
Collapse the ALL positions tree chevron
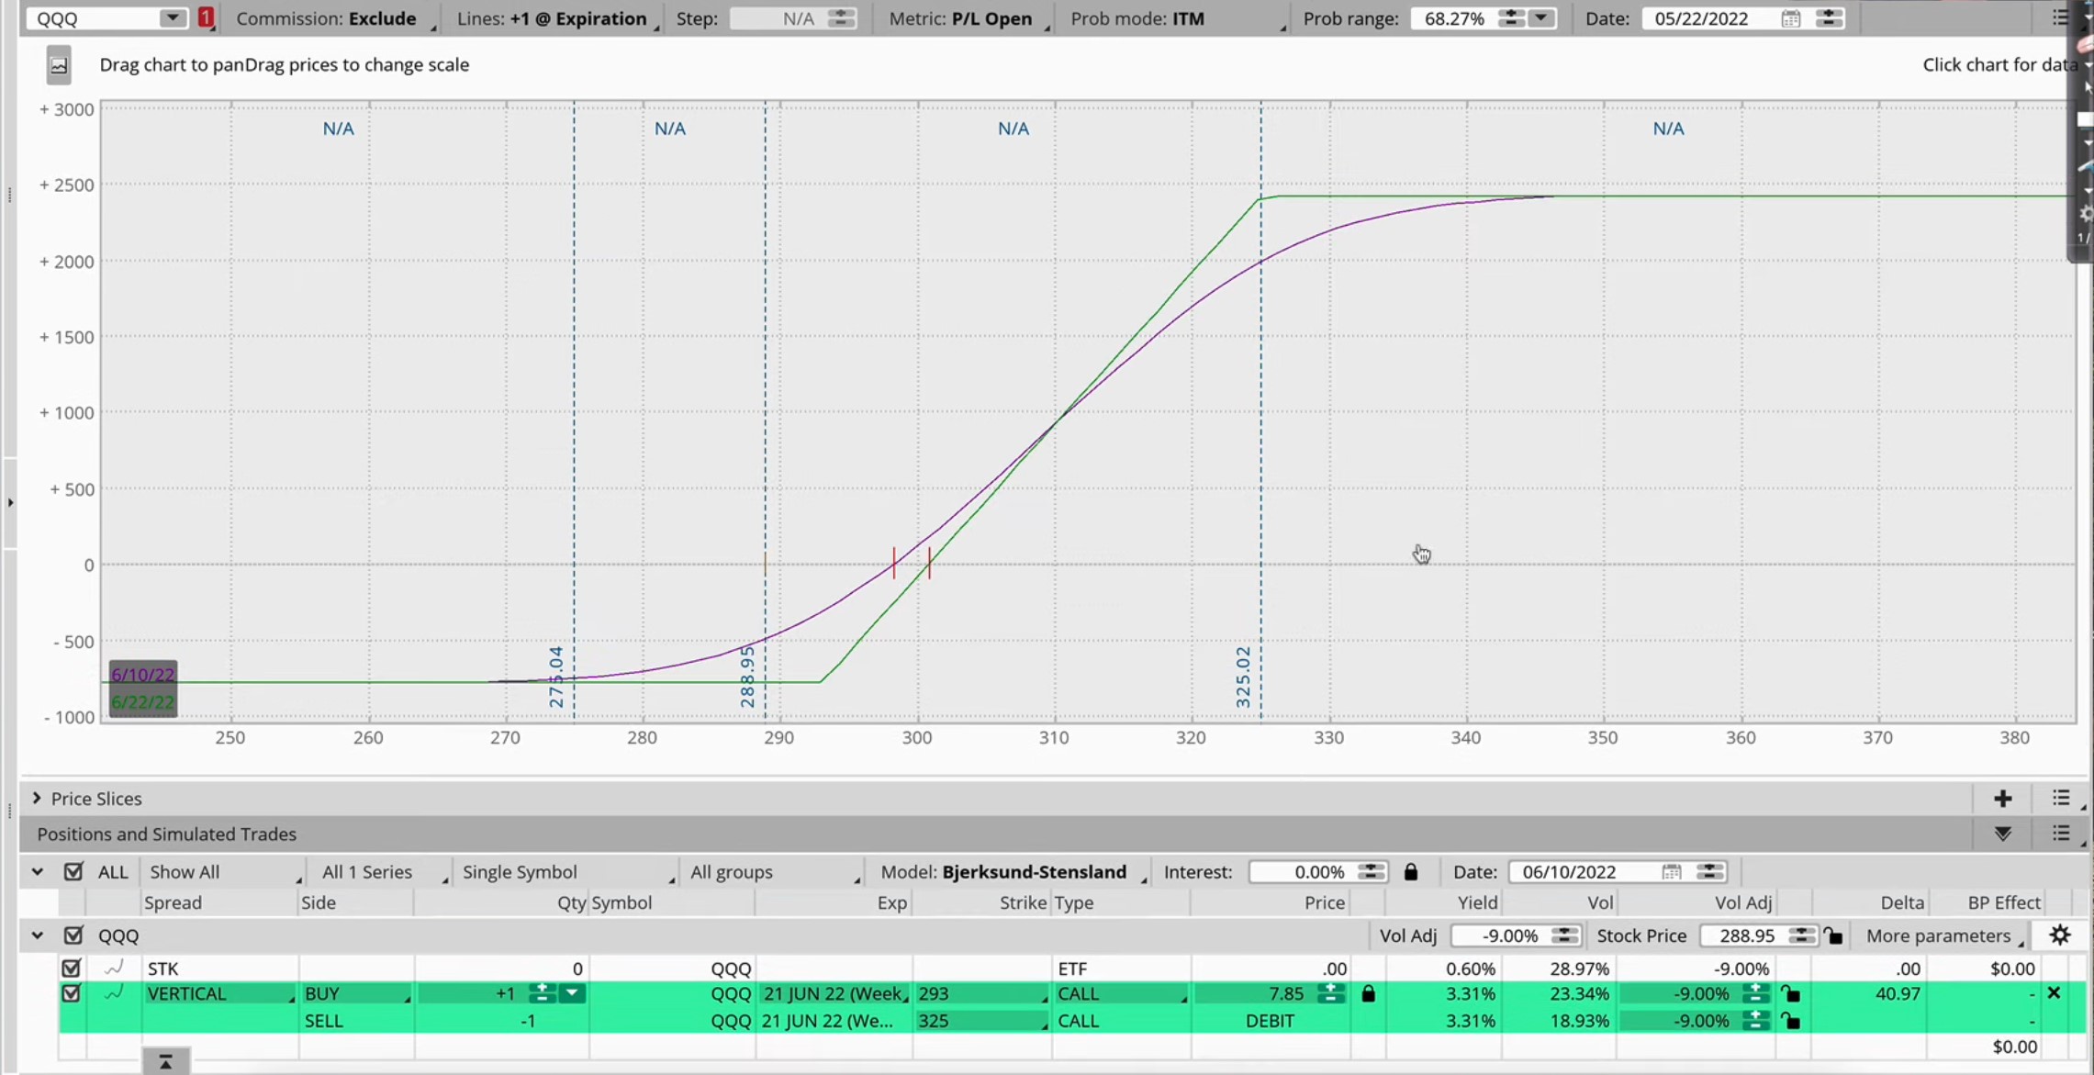click(38, 872)
